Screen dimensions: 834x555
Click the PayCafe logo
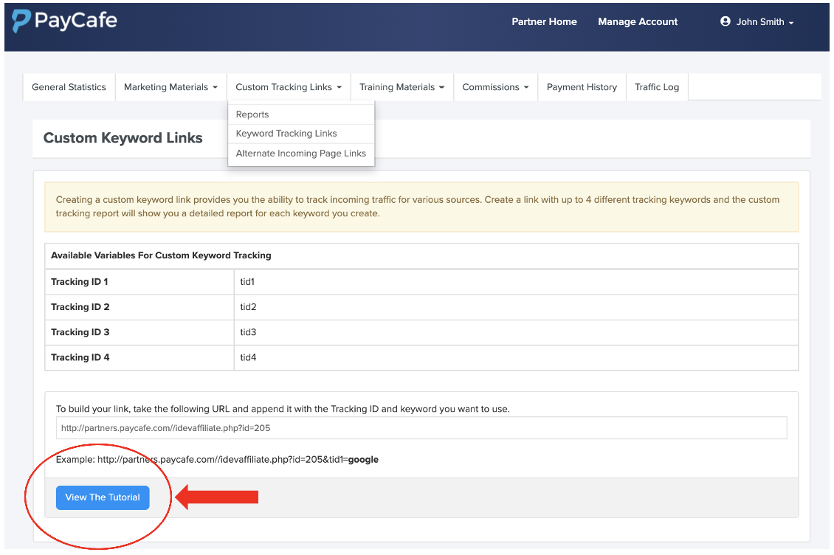pos(64,21)
